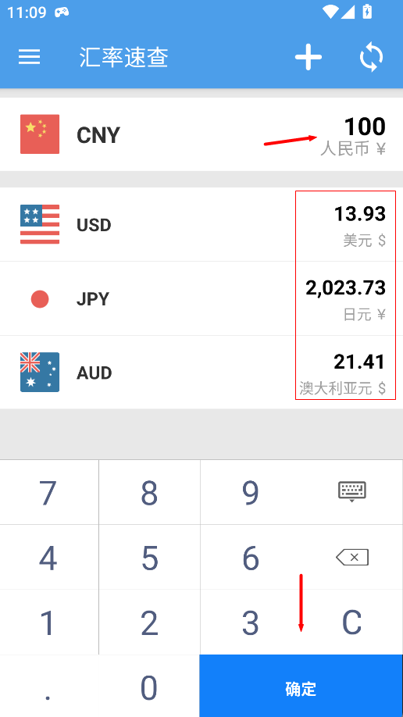Tap digit 7 on the keypad
Screen dimensions: 403x717
[x=48, y=493]
